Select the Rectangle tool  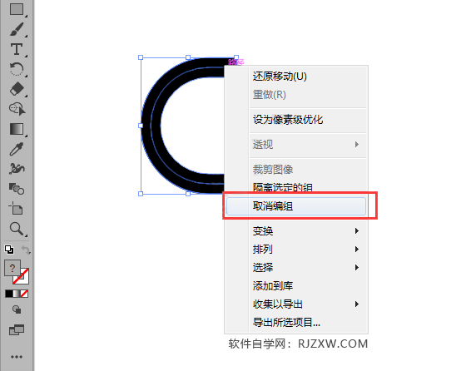point(17,9)
